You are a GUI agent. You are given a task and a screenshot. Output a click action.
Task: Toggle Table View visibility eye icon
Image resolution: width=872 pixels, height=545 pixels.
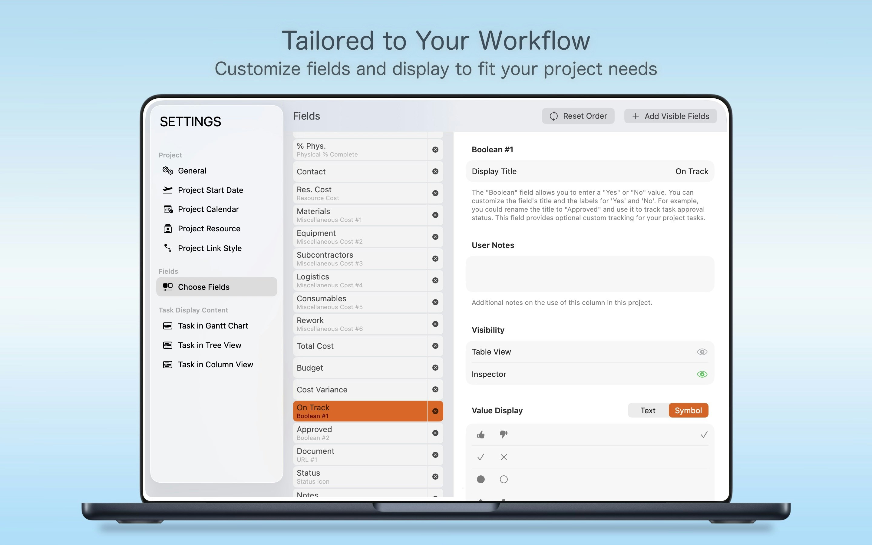tap(702, 352)
